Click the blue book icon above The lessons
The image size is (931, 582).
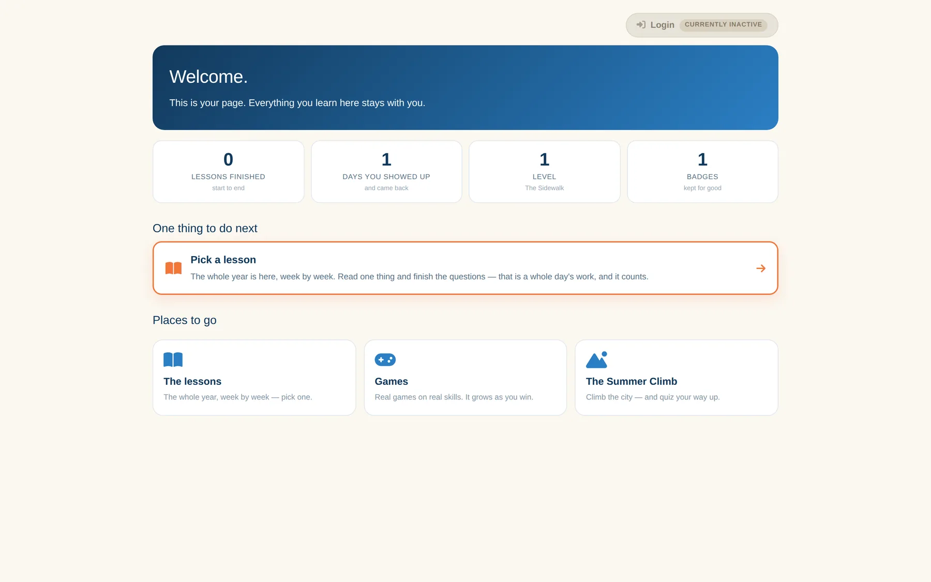[x=173, y=360]
